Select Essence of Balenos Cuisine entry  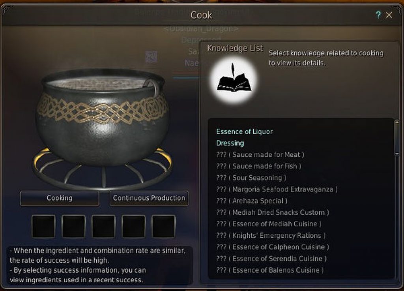coord(270,270)
